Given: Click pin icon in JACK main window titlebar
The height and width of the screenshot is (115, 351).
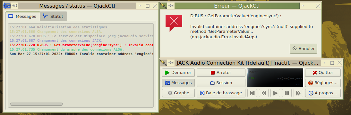Looking at the screenshot, I should (x=171, y=63).
